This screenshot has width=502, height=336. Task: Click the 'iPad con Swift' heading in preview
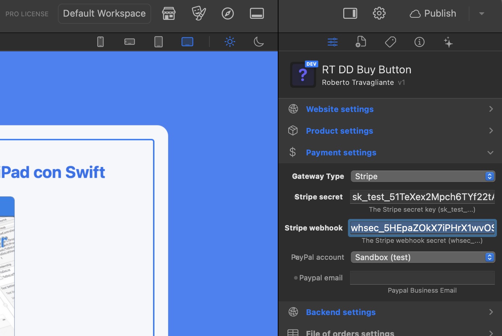[x=53, y=172]
